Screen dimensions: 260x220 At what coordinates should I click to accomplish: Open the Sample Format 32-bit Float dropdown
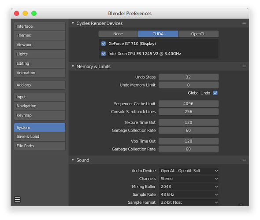(x=189, y=202)
